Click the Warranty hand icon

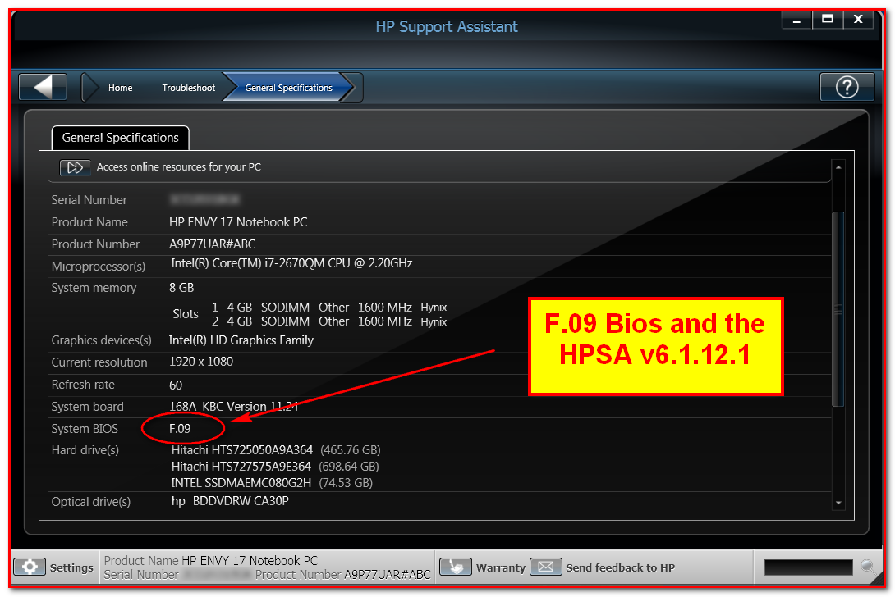tap(457, 567)
